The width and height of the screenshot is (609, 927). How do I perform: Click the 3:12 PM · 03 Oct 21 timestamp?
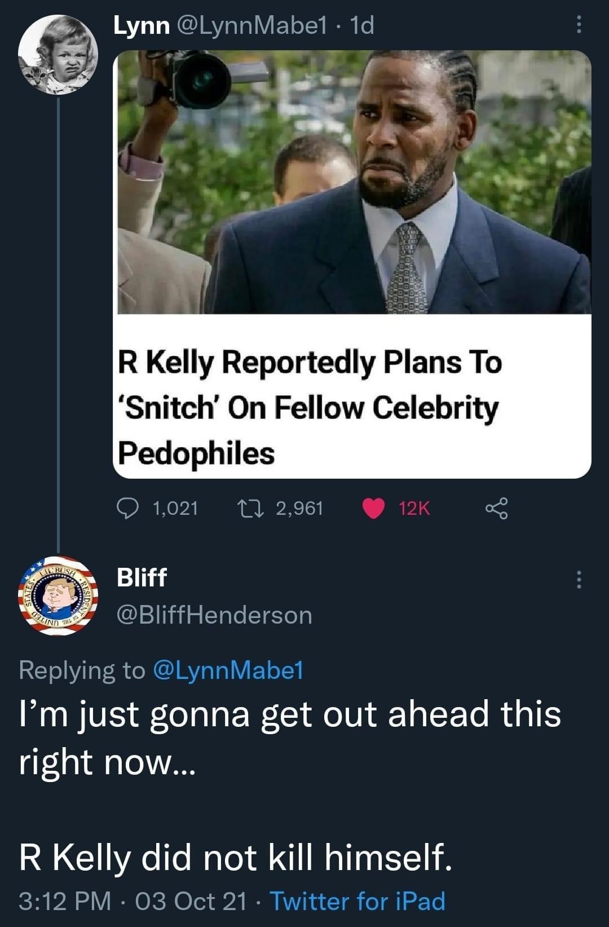tap(133, 900)
